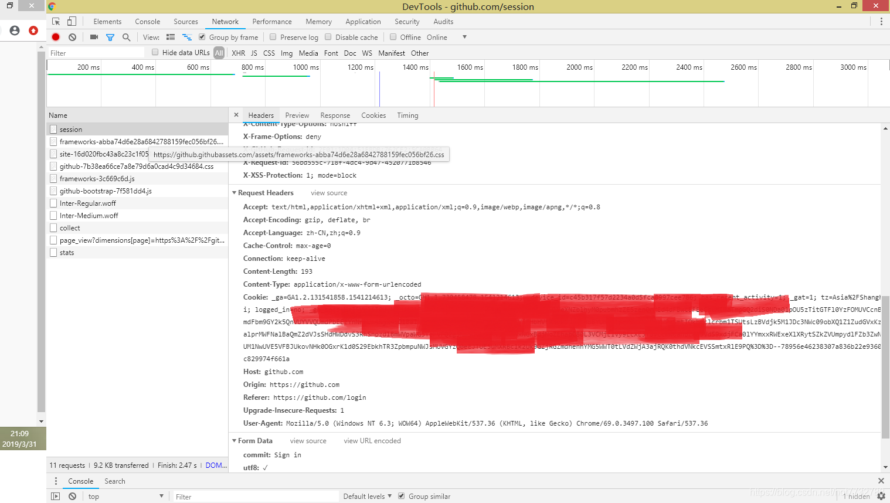Check Hide data URLs option
Screen dimensions: 890x503
pos(155,52)
